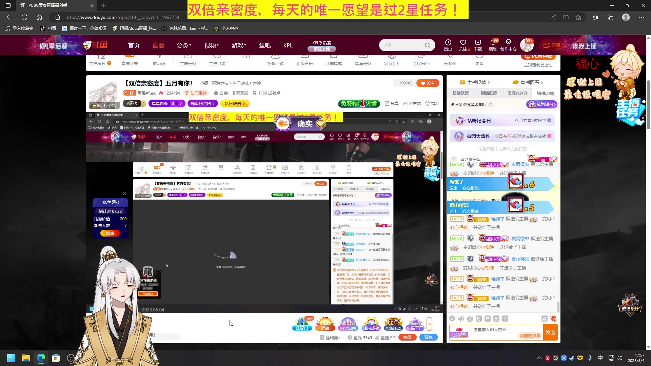Go to 首页 in navigation
Viewport: 651px width, 366px height.
134,45
